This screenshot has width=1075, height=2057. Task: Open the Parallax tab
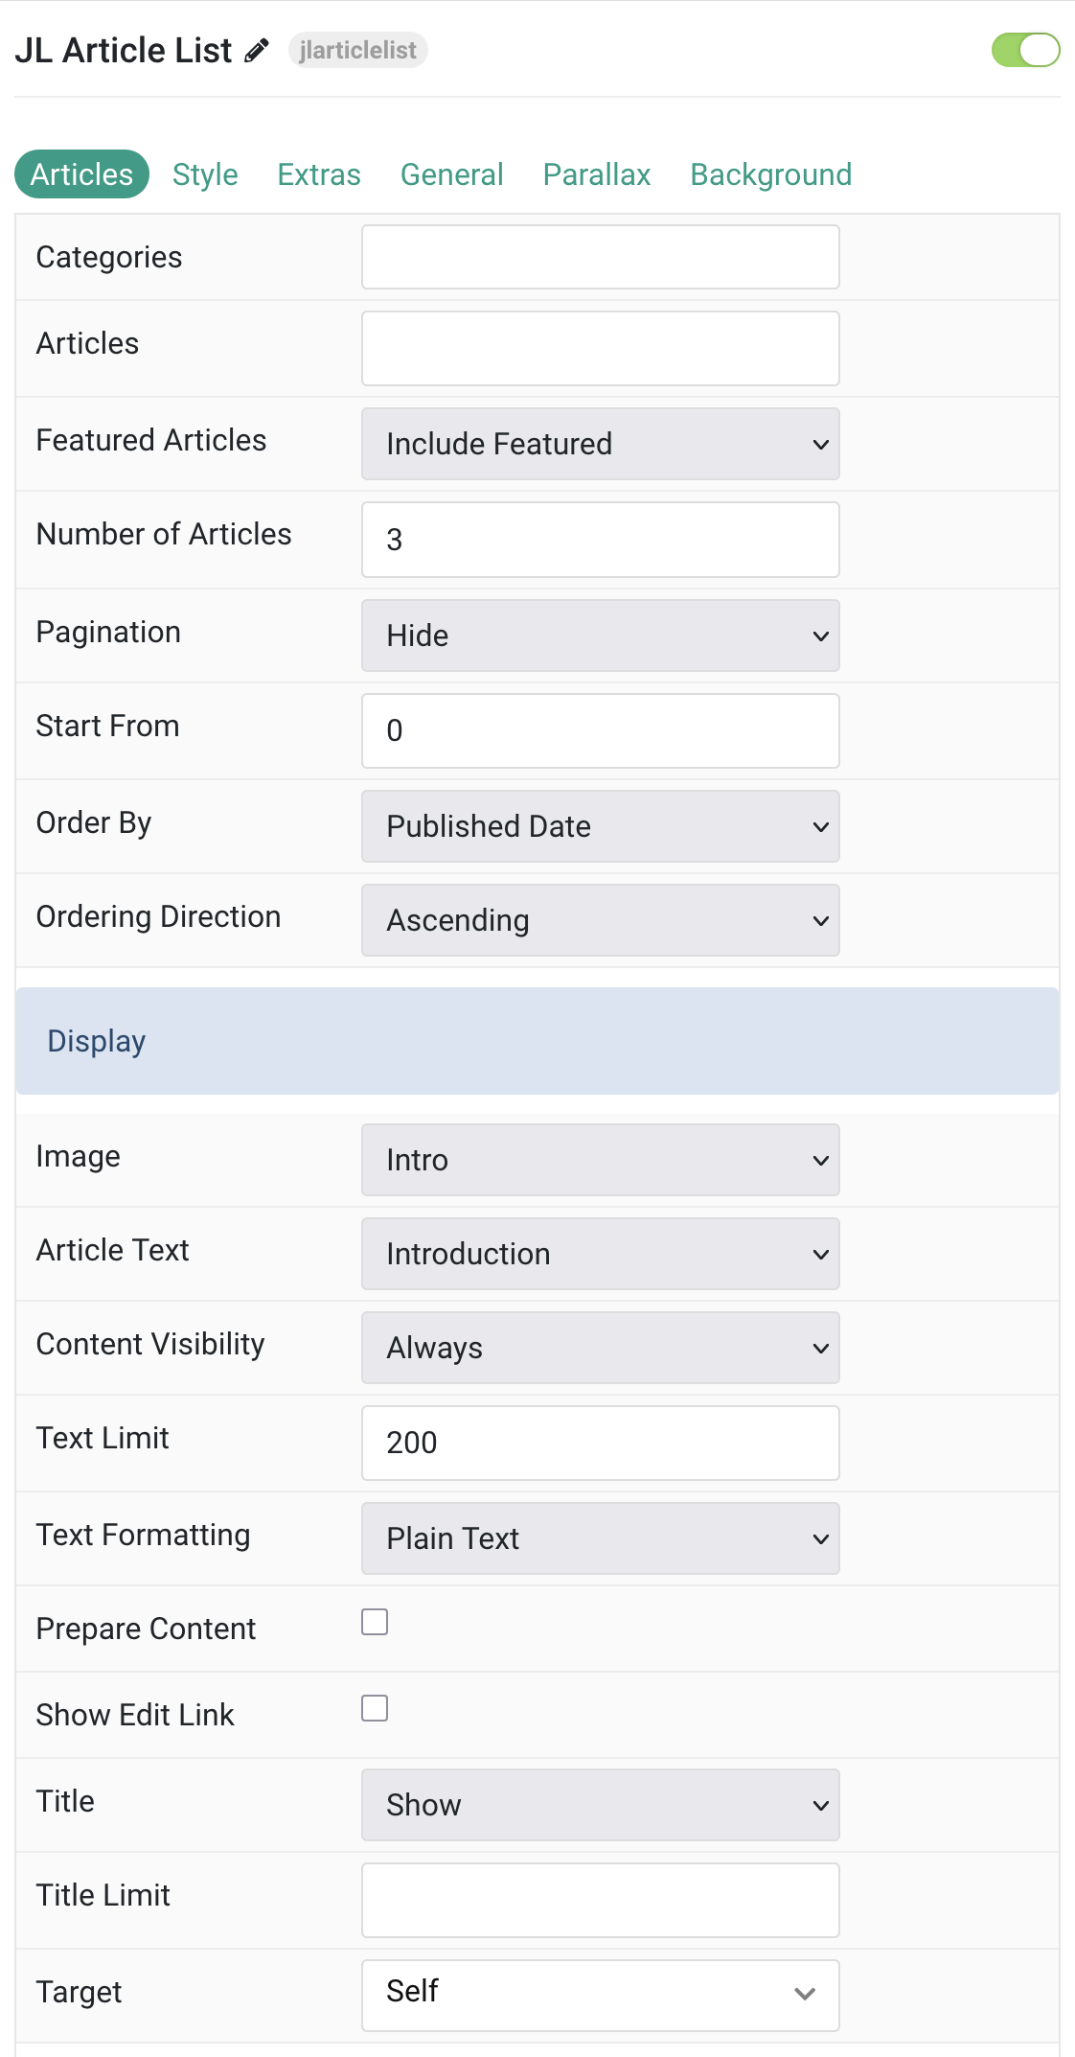coord(597,174)
